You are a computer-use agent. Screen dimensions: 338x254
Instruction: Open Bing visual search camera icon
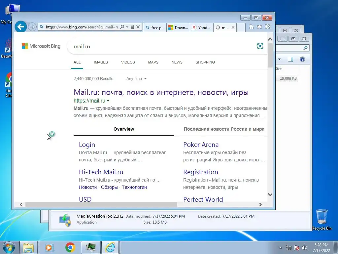pos(260,46)
